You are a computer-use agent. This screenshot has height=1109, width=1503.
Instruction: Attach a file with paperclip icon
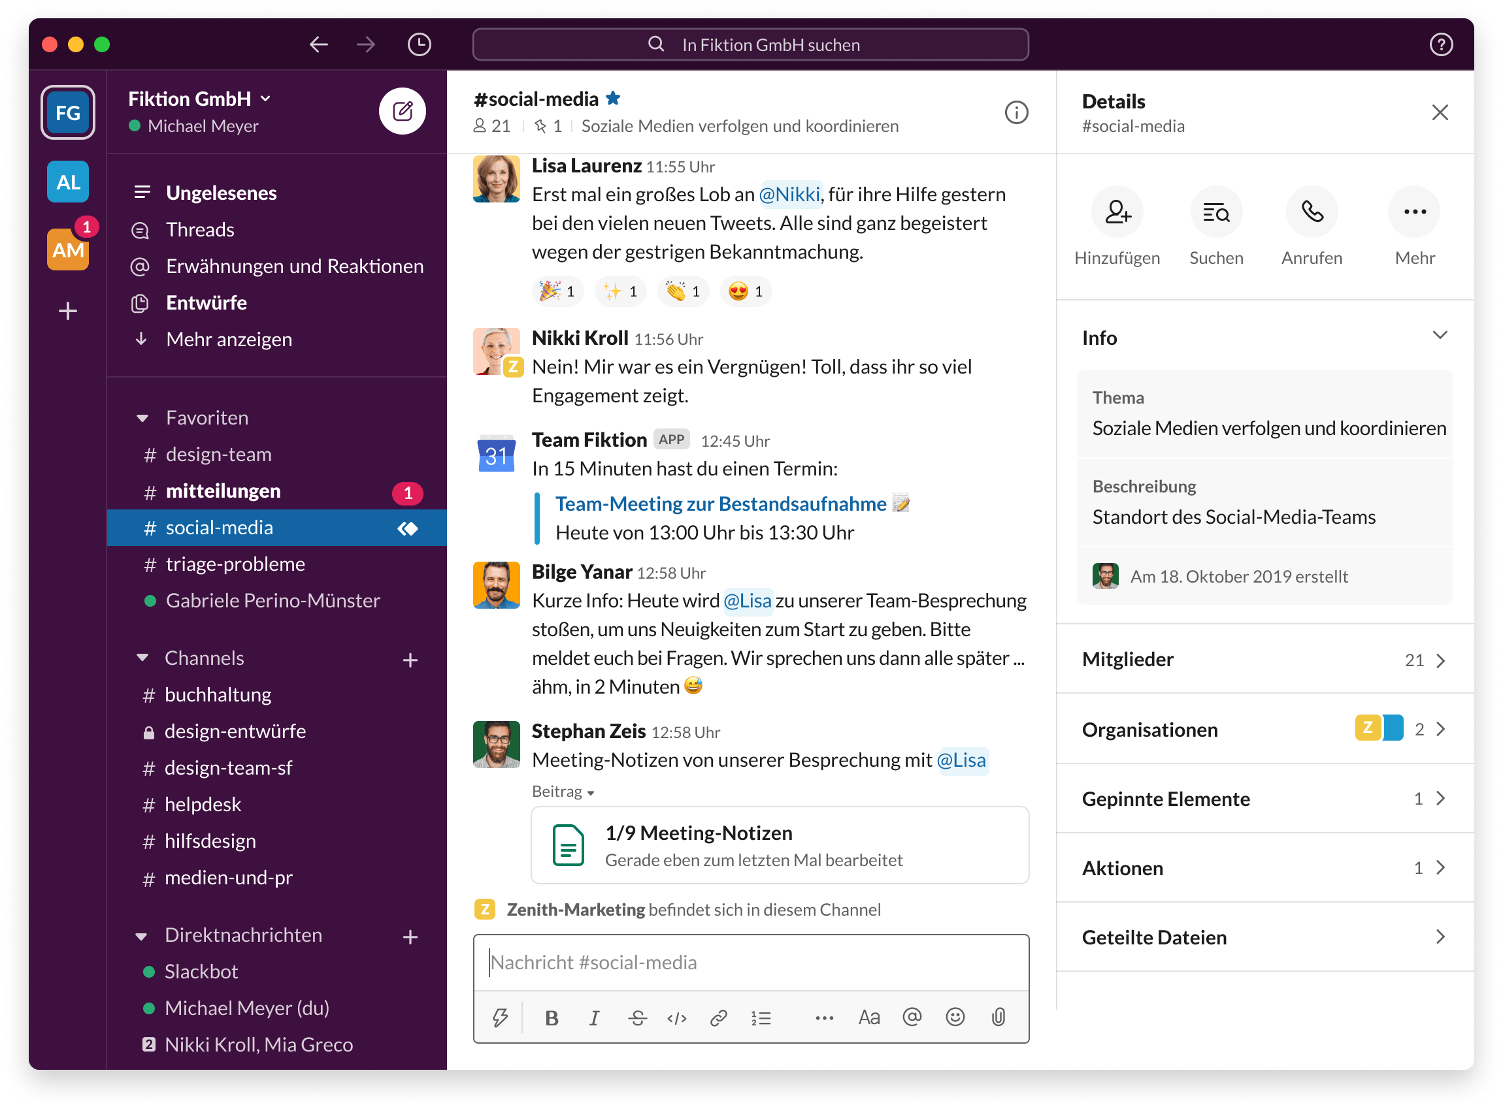(x=999, y=1018)
